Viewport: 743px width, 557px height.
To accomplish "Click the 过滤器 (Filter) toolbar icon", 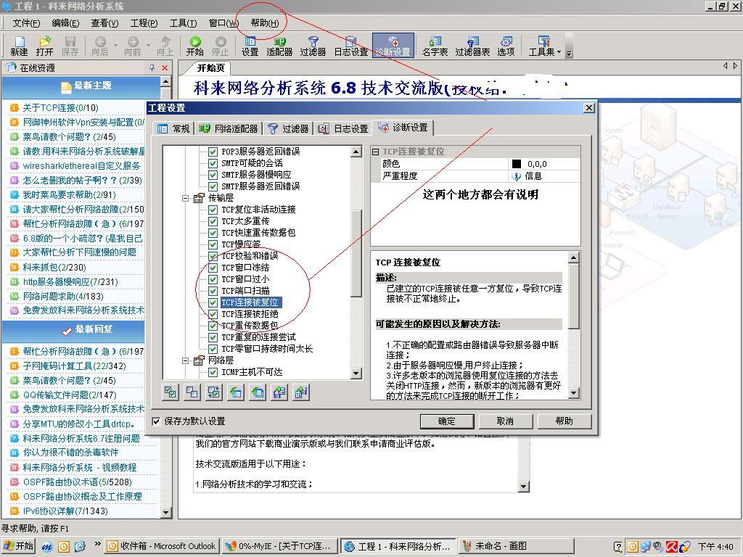I will [313, 46].
